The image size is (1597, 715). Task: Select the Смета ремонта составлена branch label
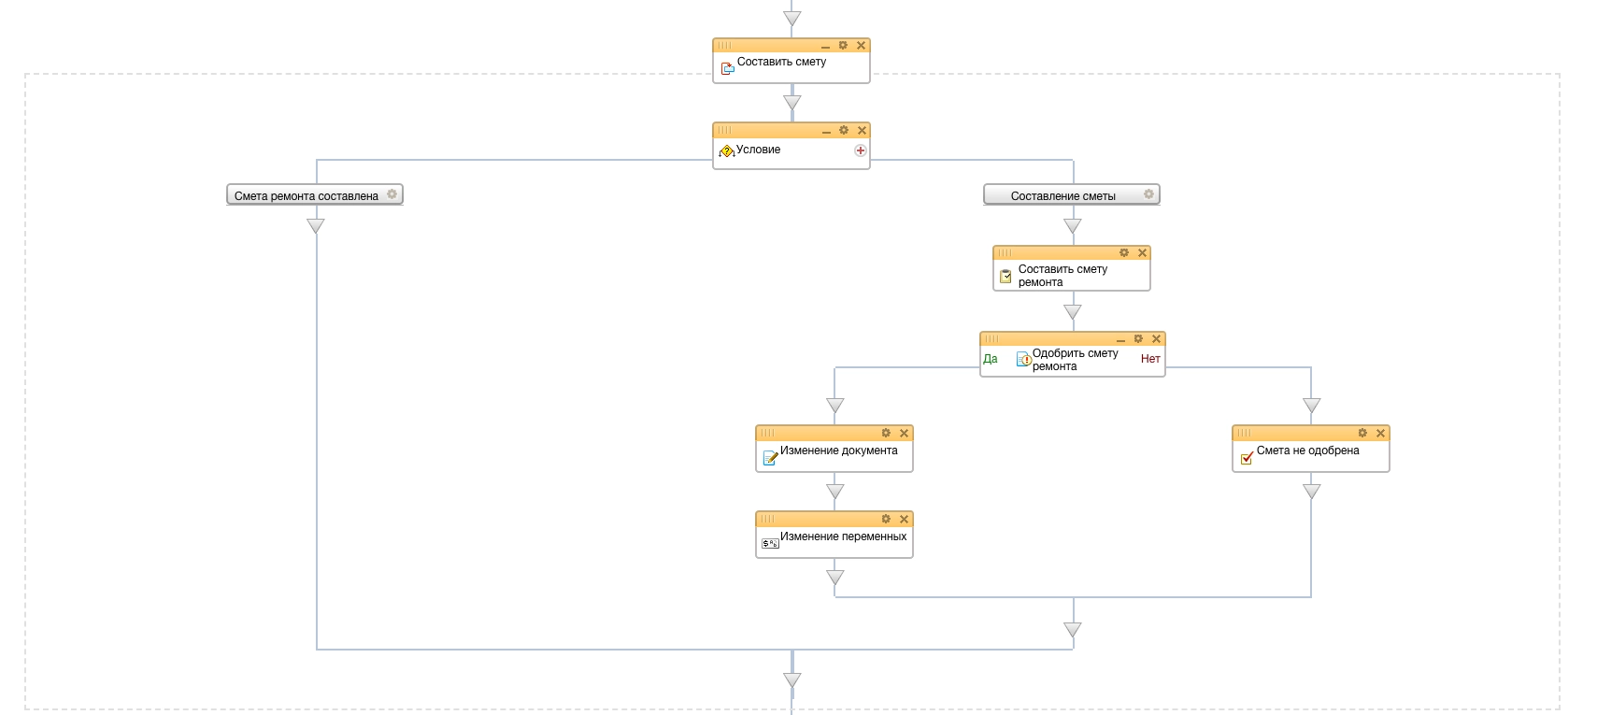pos(307,195)
